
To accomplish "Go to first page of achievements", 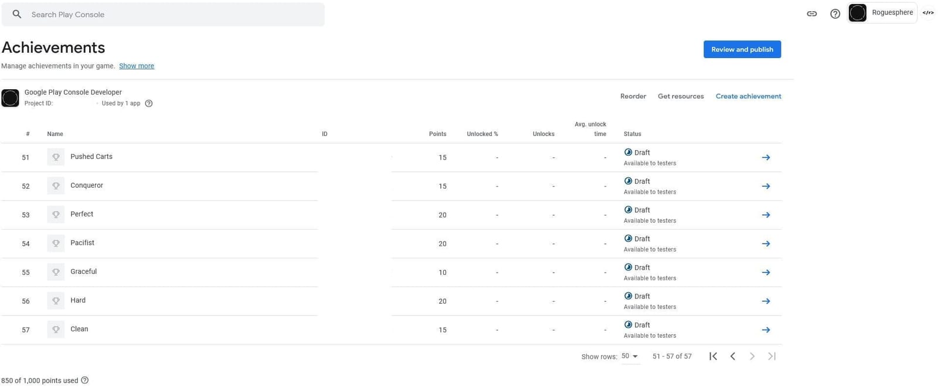I will 713,356.
